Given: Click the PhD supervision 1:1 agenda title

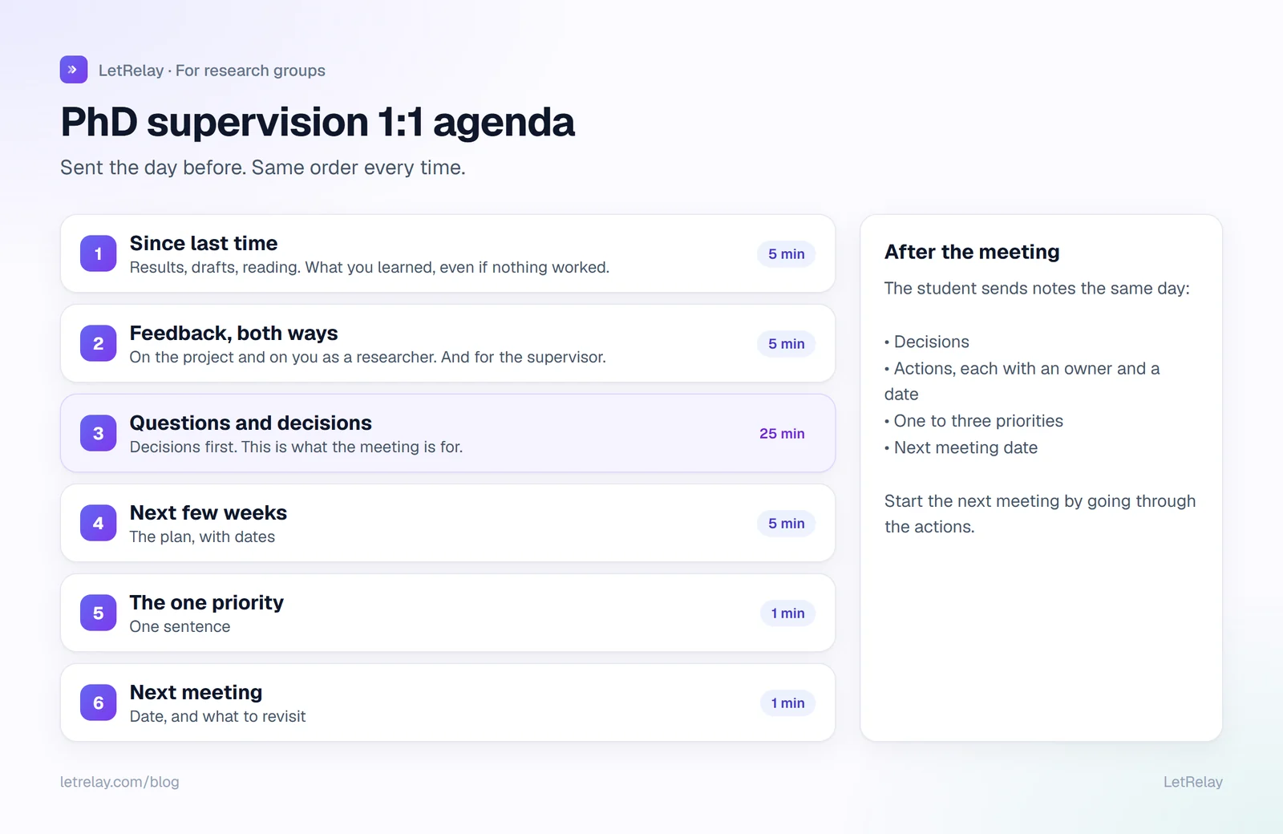Looking at the screenshot, I should pyautogui.click(x=318, y=122).
